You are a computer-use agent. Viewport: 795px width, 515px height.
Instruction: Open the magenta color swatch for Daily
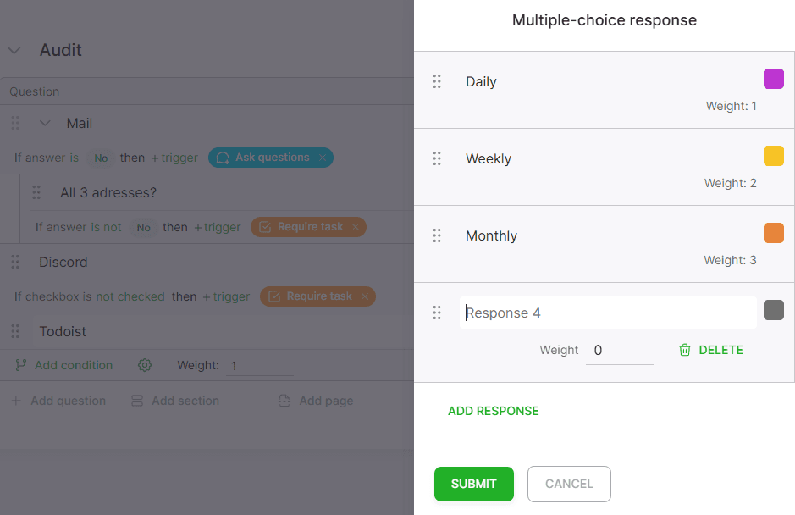point(773,79)
